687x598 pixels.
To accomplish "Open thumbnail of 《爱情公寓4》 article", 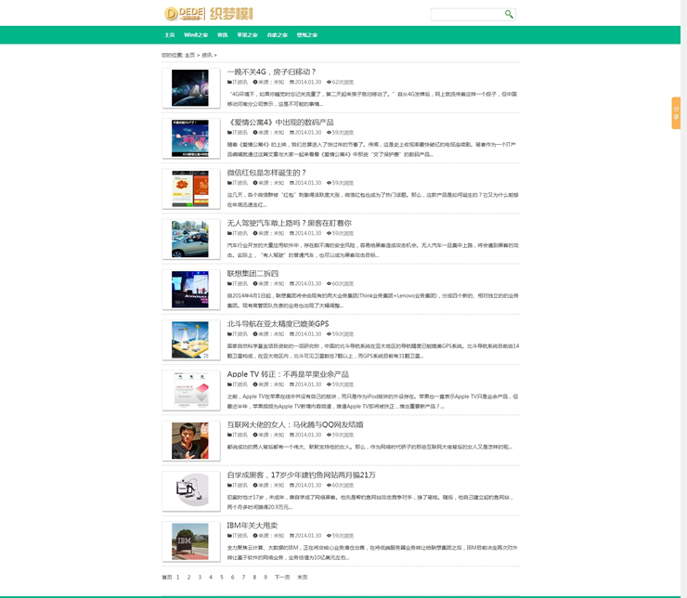I will click(190, 138).
